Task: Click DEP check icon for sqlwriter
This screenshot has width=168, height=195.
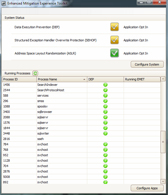Action: point(105,133)
